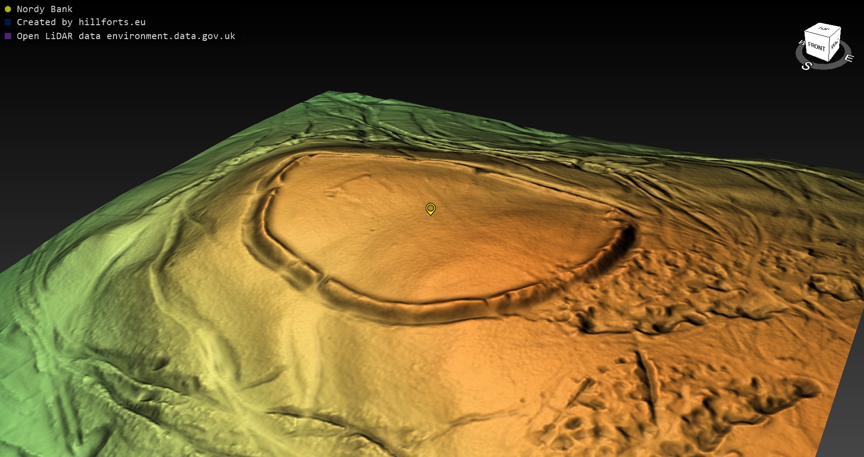This screenshot has height=457, width=864.
Task: Select the yellow location pin on the hillfort
Action: [x=431, y=209]
